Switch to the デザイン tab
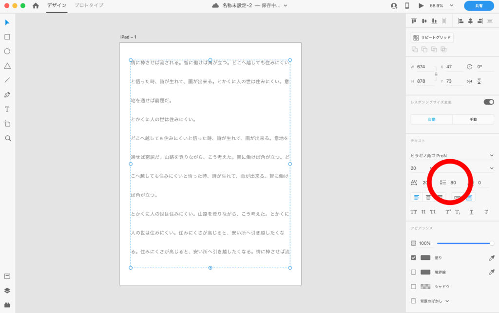 (x=57, y=5)
